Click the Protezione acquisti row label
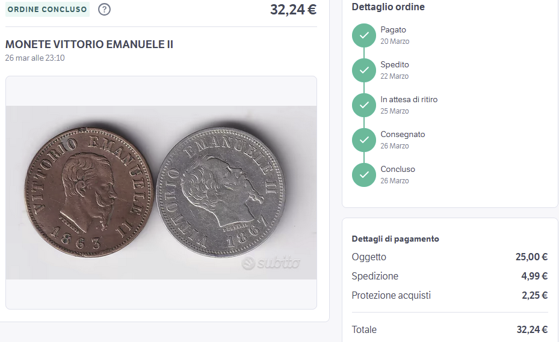The width and height of the screenshot is (559, 342). (x=391, y=295)
